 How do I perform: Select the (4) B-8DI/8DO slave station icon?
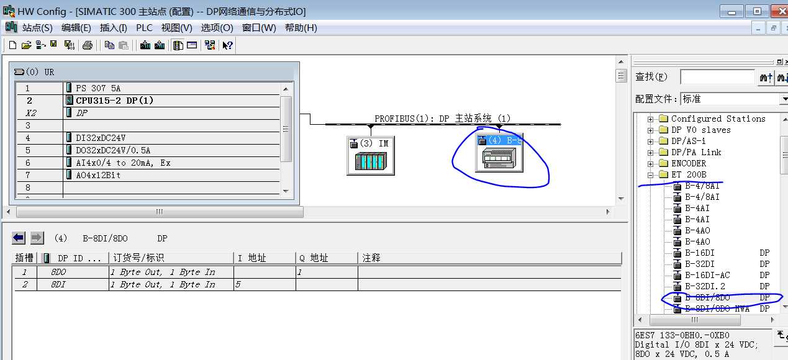(x=500, y=152)
